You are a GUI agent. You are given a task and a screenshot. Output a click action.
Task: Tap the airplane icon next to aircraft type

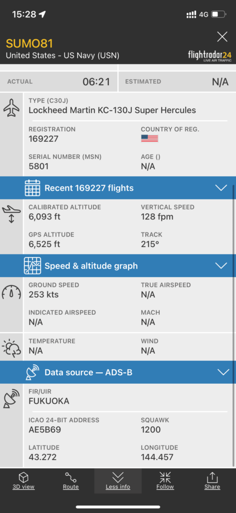11,108
